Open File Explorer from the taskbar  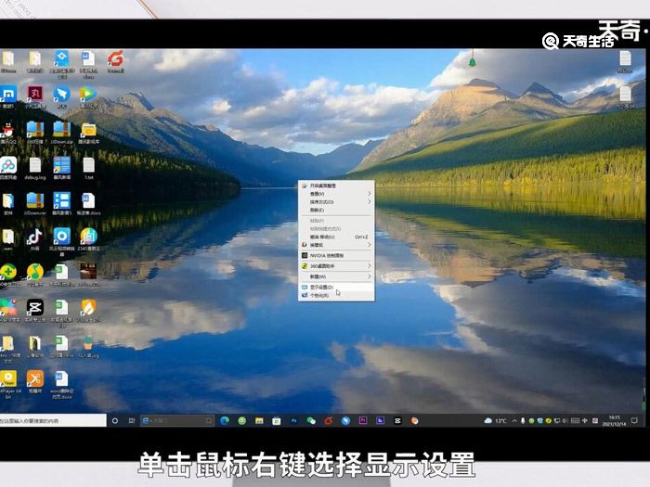click(259, 421)
